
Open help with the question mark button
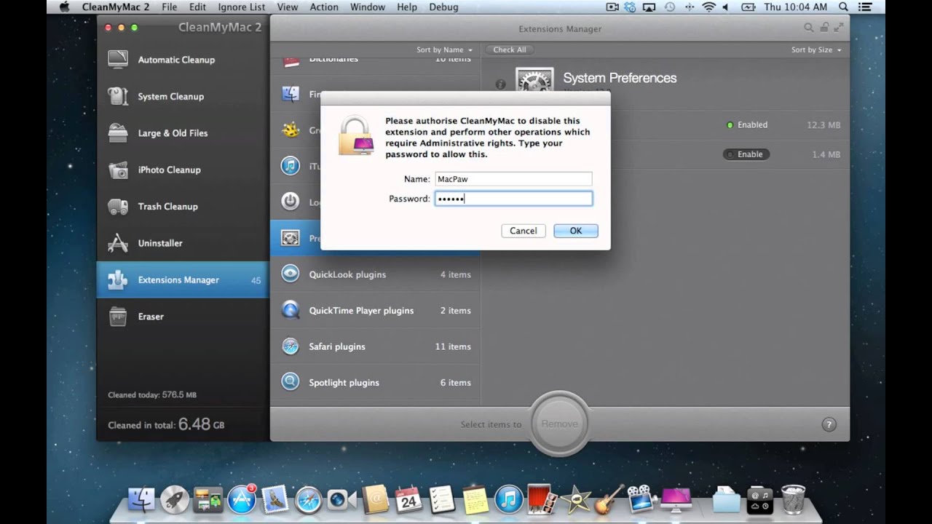829,424
